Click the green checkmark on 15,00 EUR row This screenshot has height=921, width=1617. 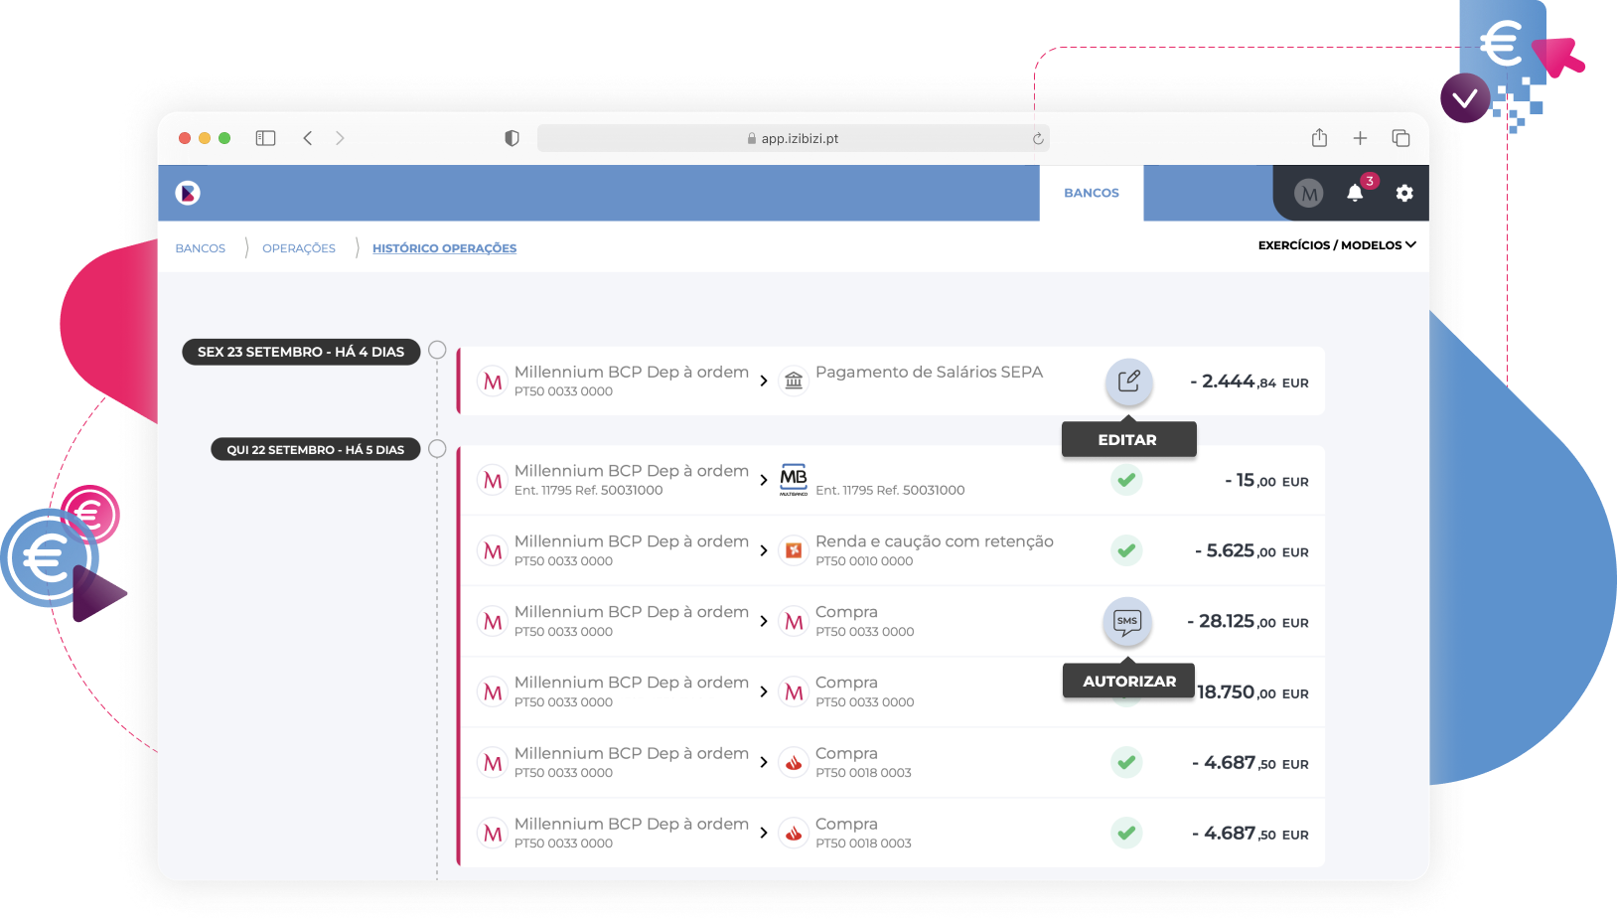click(x=1126, y=480)
